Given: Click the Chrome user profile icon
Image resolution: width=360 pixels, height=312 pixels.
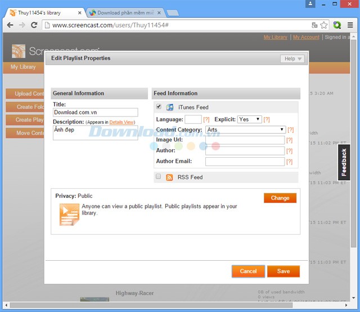Looking at the screenshot, I should pyautogui.click(x=310, y=4).
